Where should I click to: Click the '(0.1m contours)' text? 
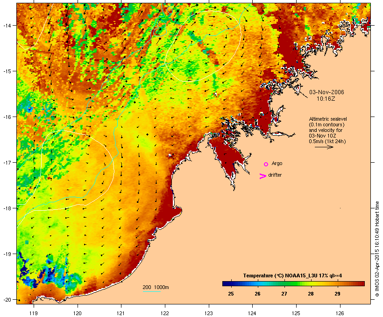pos(326,124)
